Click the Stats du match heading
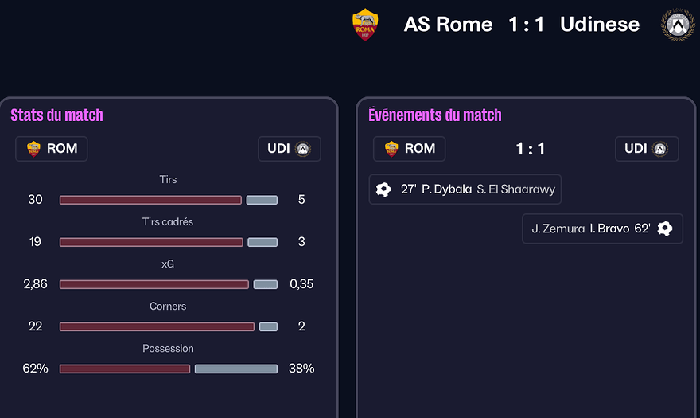The width and height of the screenshot is (700, 418). coord(56,115)
